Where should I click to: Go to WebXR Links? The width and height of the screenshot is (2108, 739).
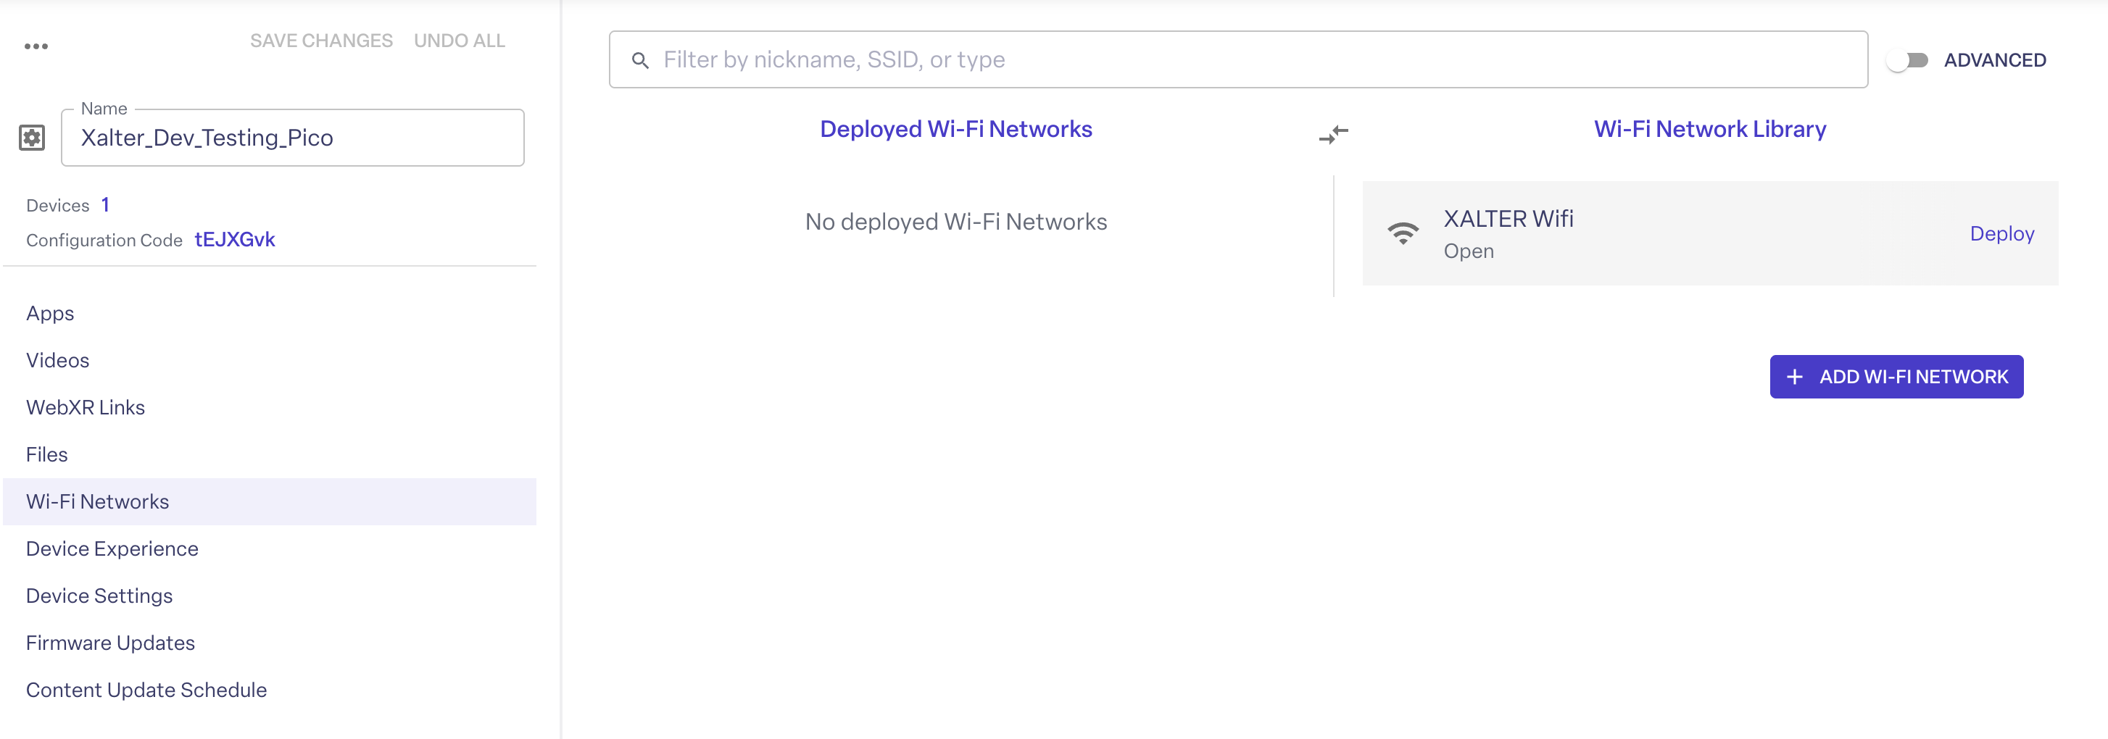270,407
